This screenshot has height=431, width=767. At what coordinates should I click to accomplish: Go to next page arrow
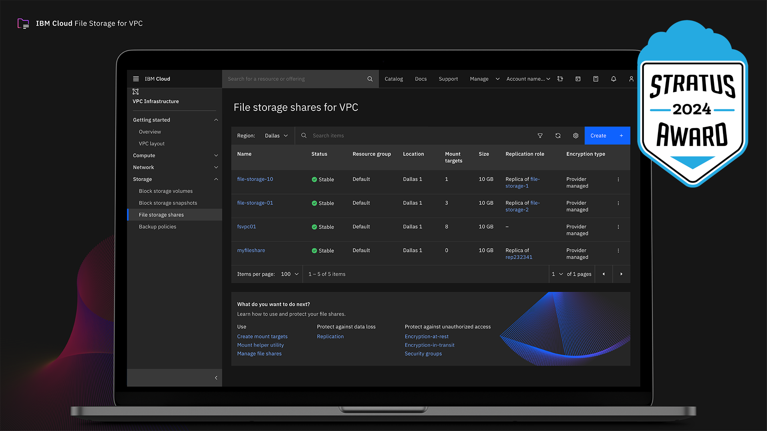pyautogui.click(x=621, y=274)
